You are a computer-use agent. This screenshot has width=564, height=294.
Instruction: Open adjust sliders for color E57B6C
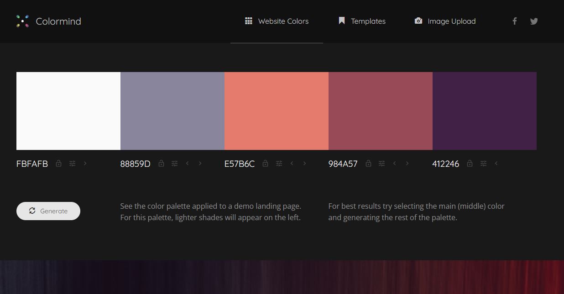point(279,164)
